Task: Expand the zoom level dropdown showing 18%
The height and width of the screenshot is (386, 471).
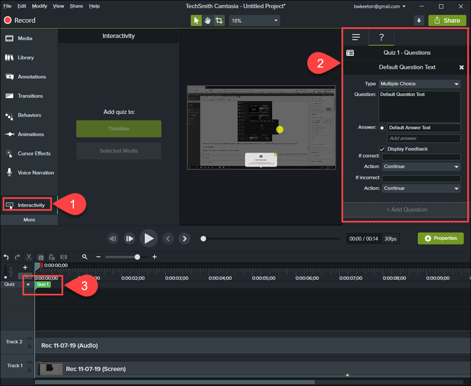Action: point(254,20)
